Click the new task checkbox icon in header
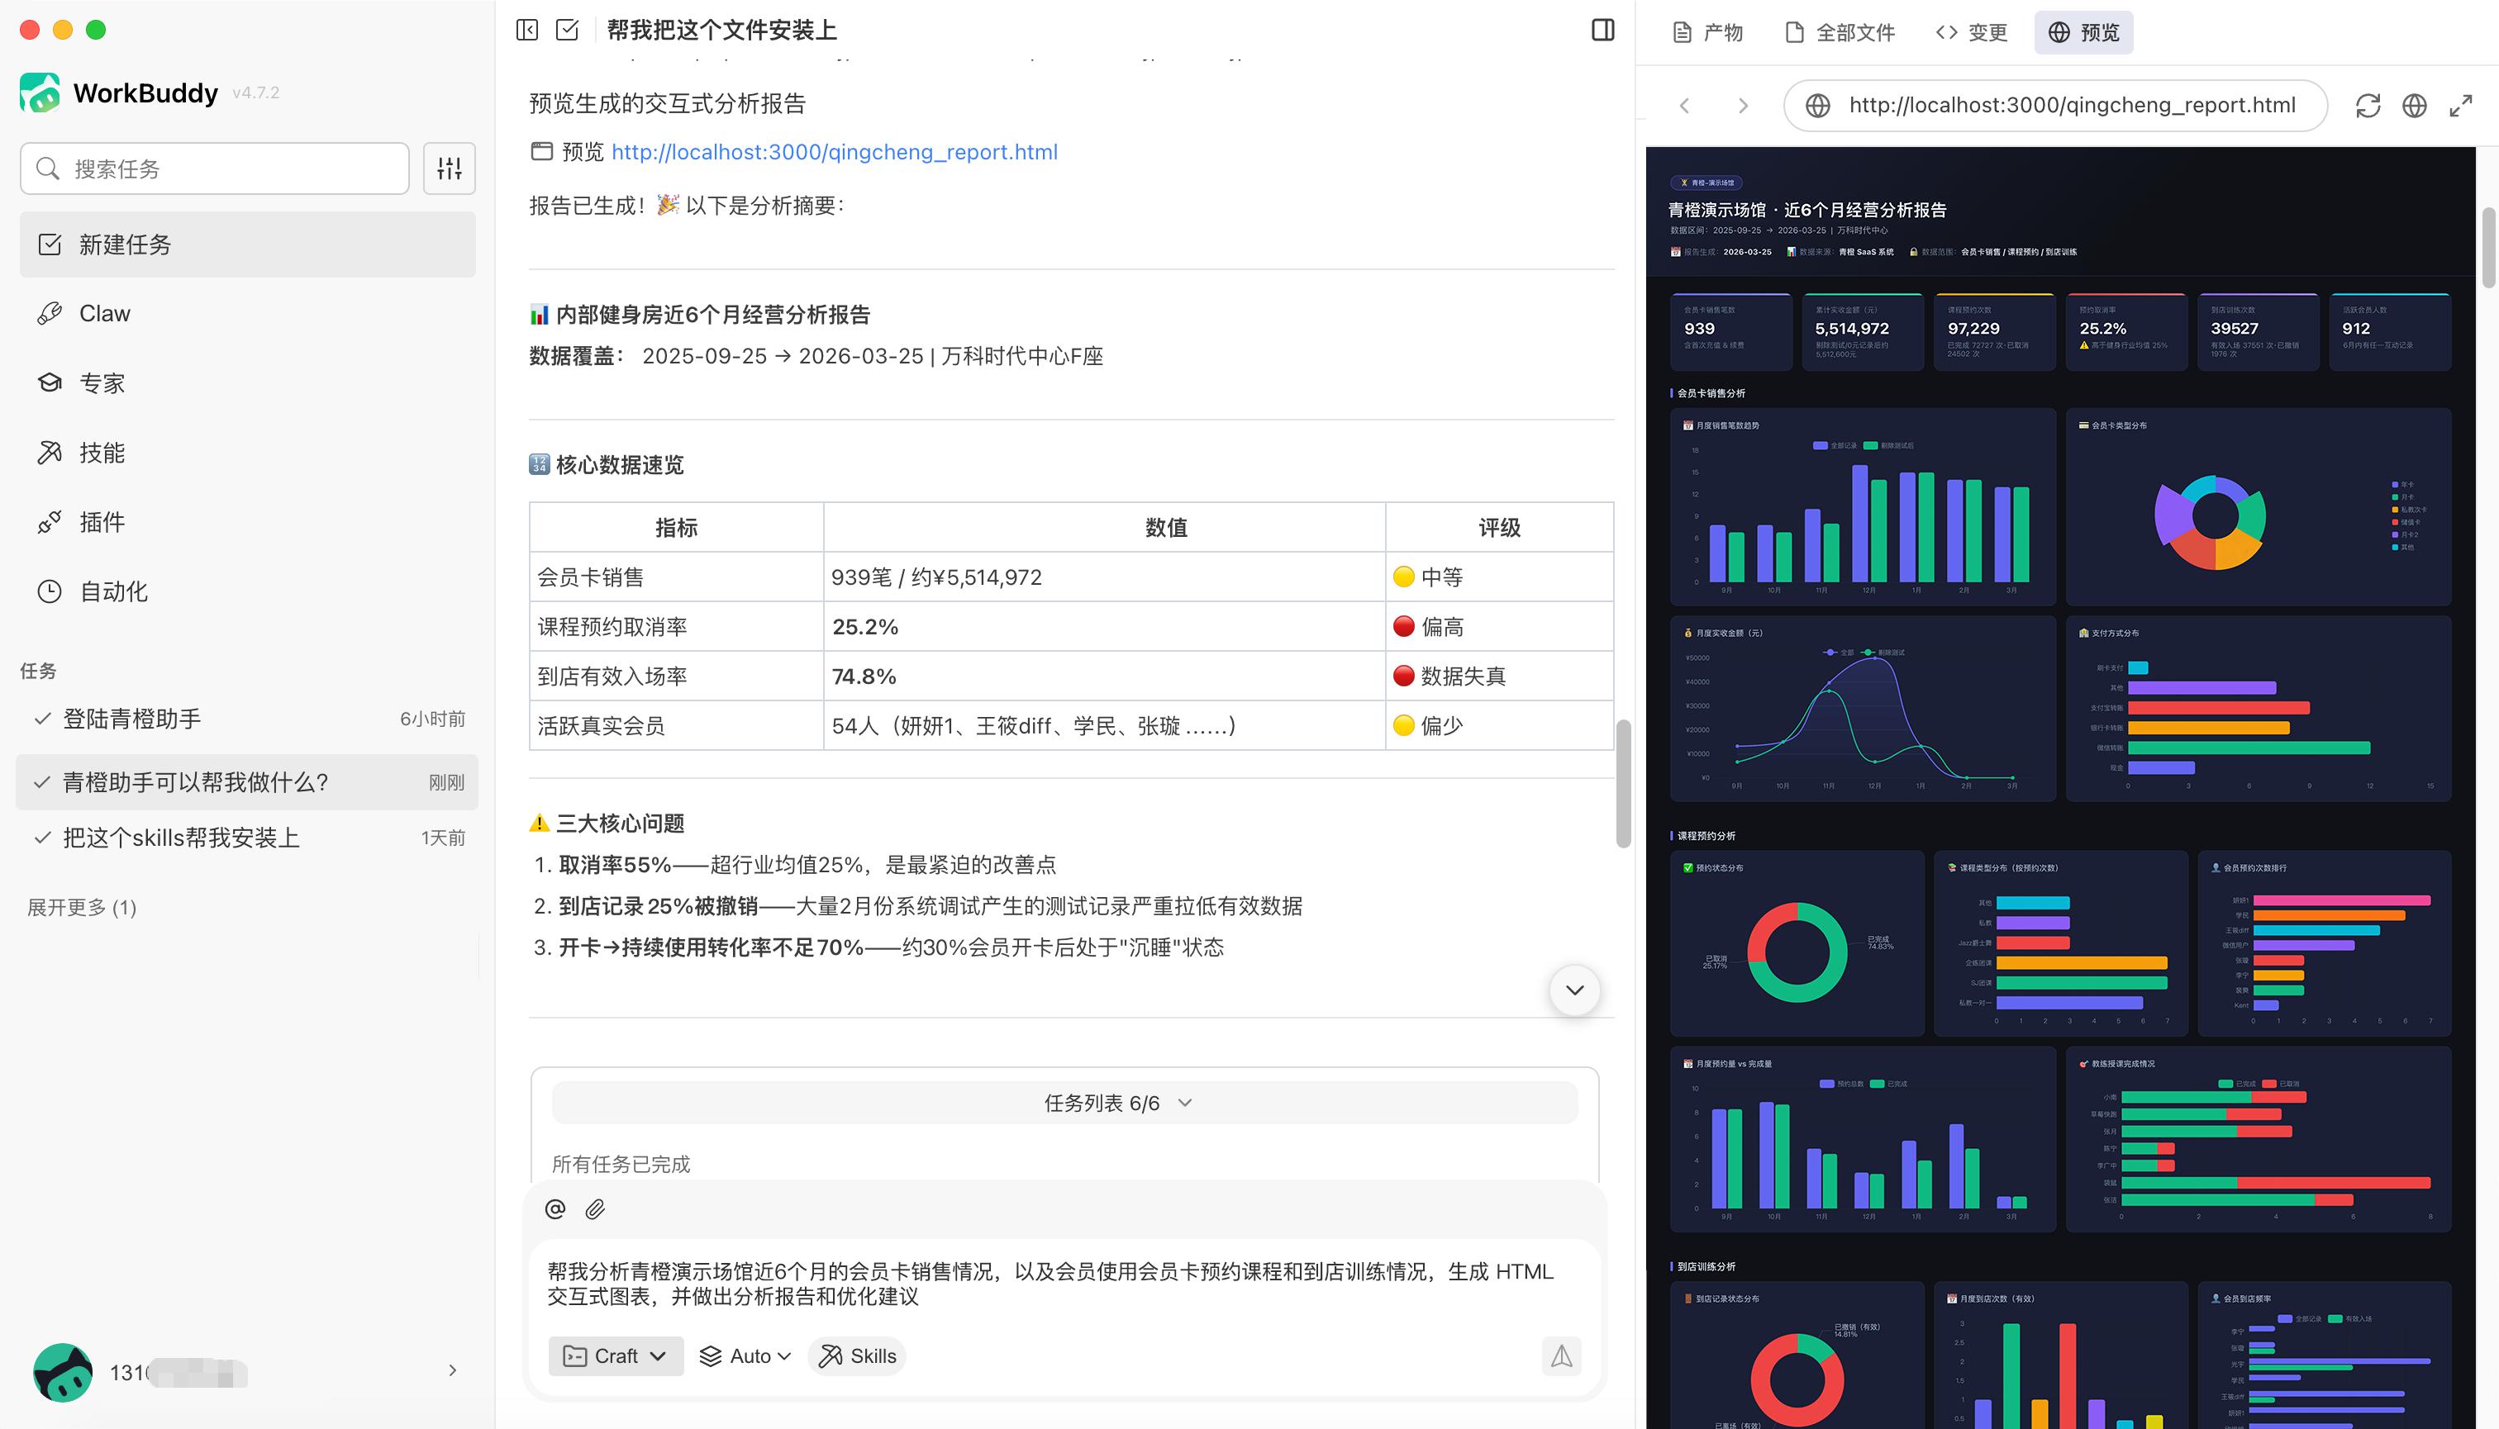Screen dimensions: 2499x1429 pyautogui.click(x=568, y=30)
